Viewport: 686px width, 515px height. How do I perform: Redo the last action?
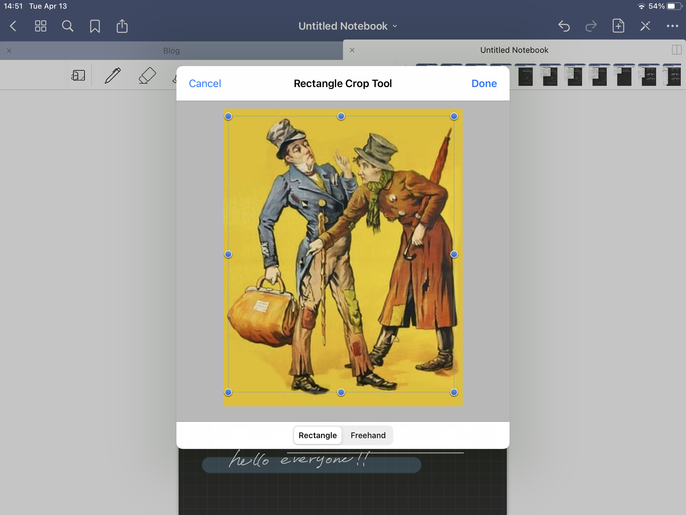pyautogui.click(x=591, y=26)
